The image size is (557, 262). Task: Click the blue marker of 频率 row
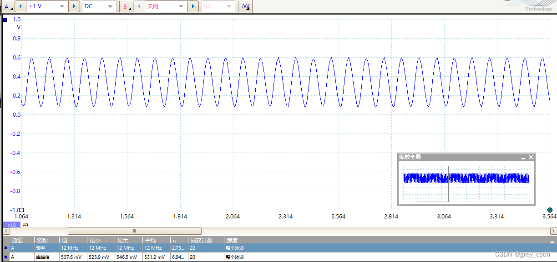[5, 248]
